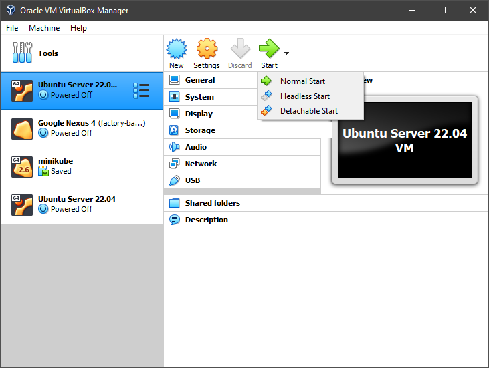Screen dimensions: 489x368
Task: Click the Tools wrench and screwdriver icon
Action: (22, 53)
